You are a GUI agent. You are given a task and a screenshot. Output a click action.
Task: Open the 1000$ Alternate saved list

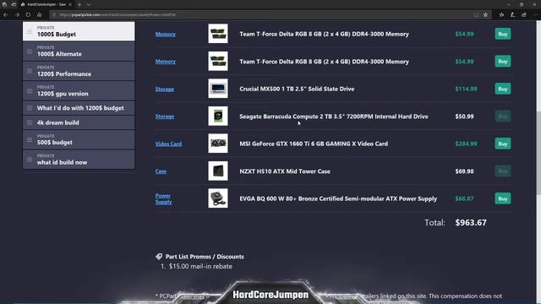(79, 52)
